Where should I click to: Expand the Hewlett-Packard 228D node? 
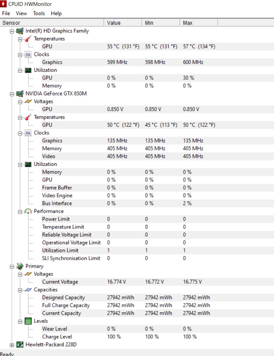(x=12, y=345)
